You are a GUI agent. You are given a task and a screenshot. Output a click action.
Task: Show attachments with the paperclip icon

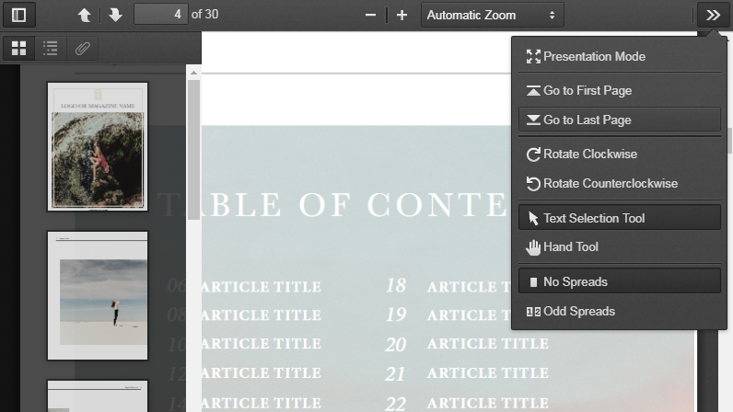(83, 48)
